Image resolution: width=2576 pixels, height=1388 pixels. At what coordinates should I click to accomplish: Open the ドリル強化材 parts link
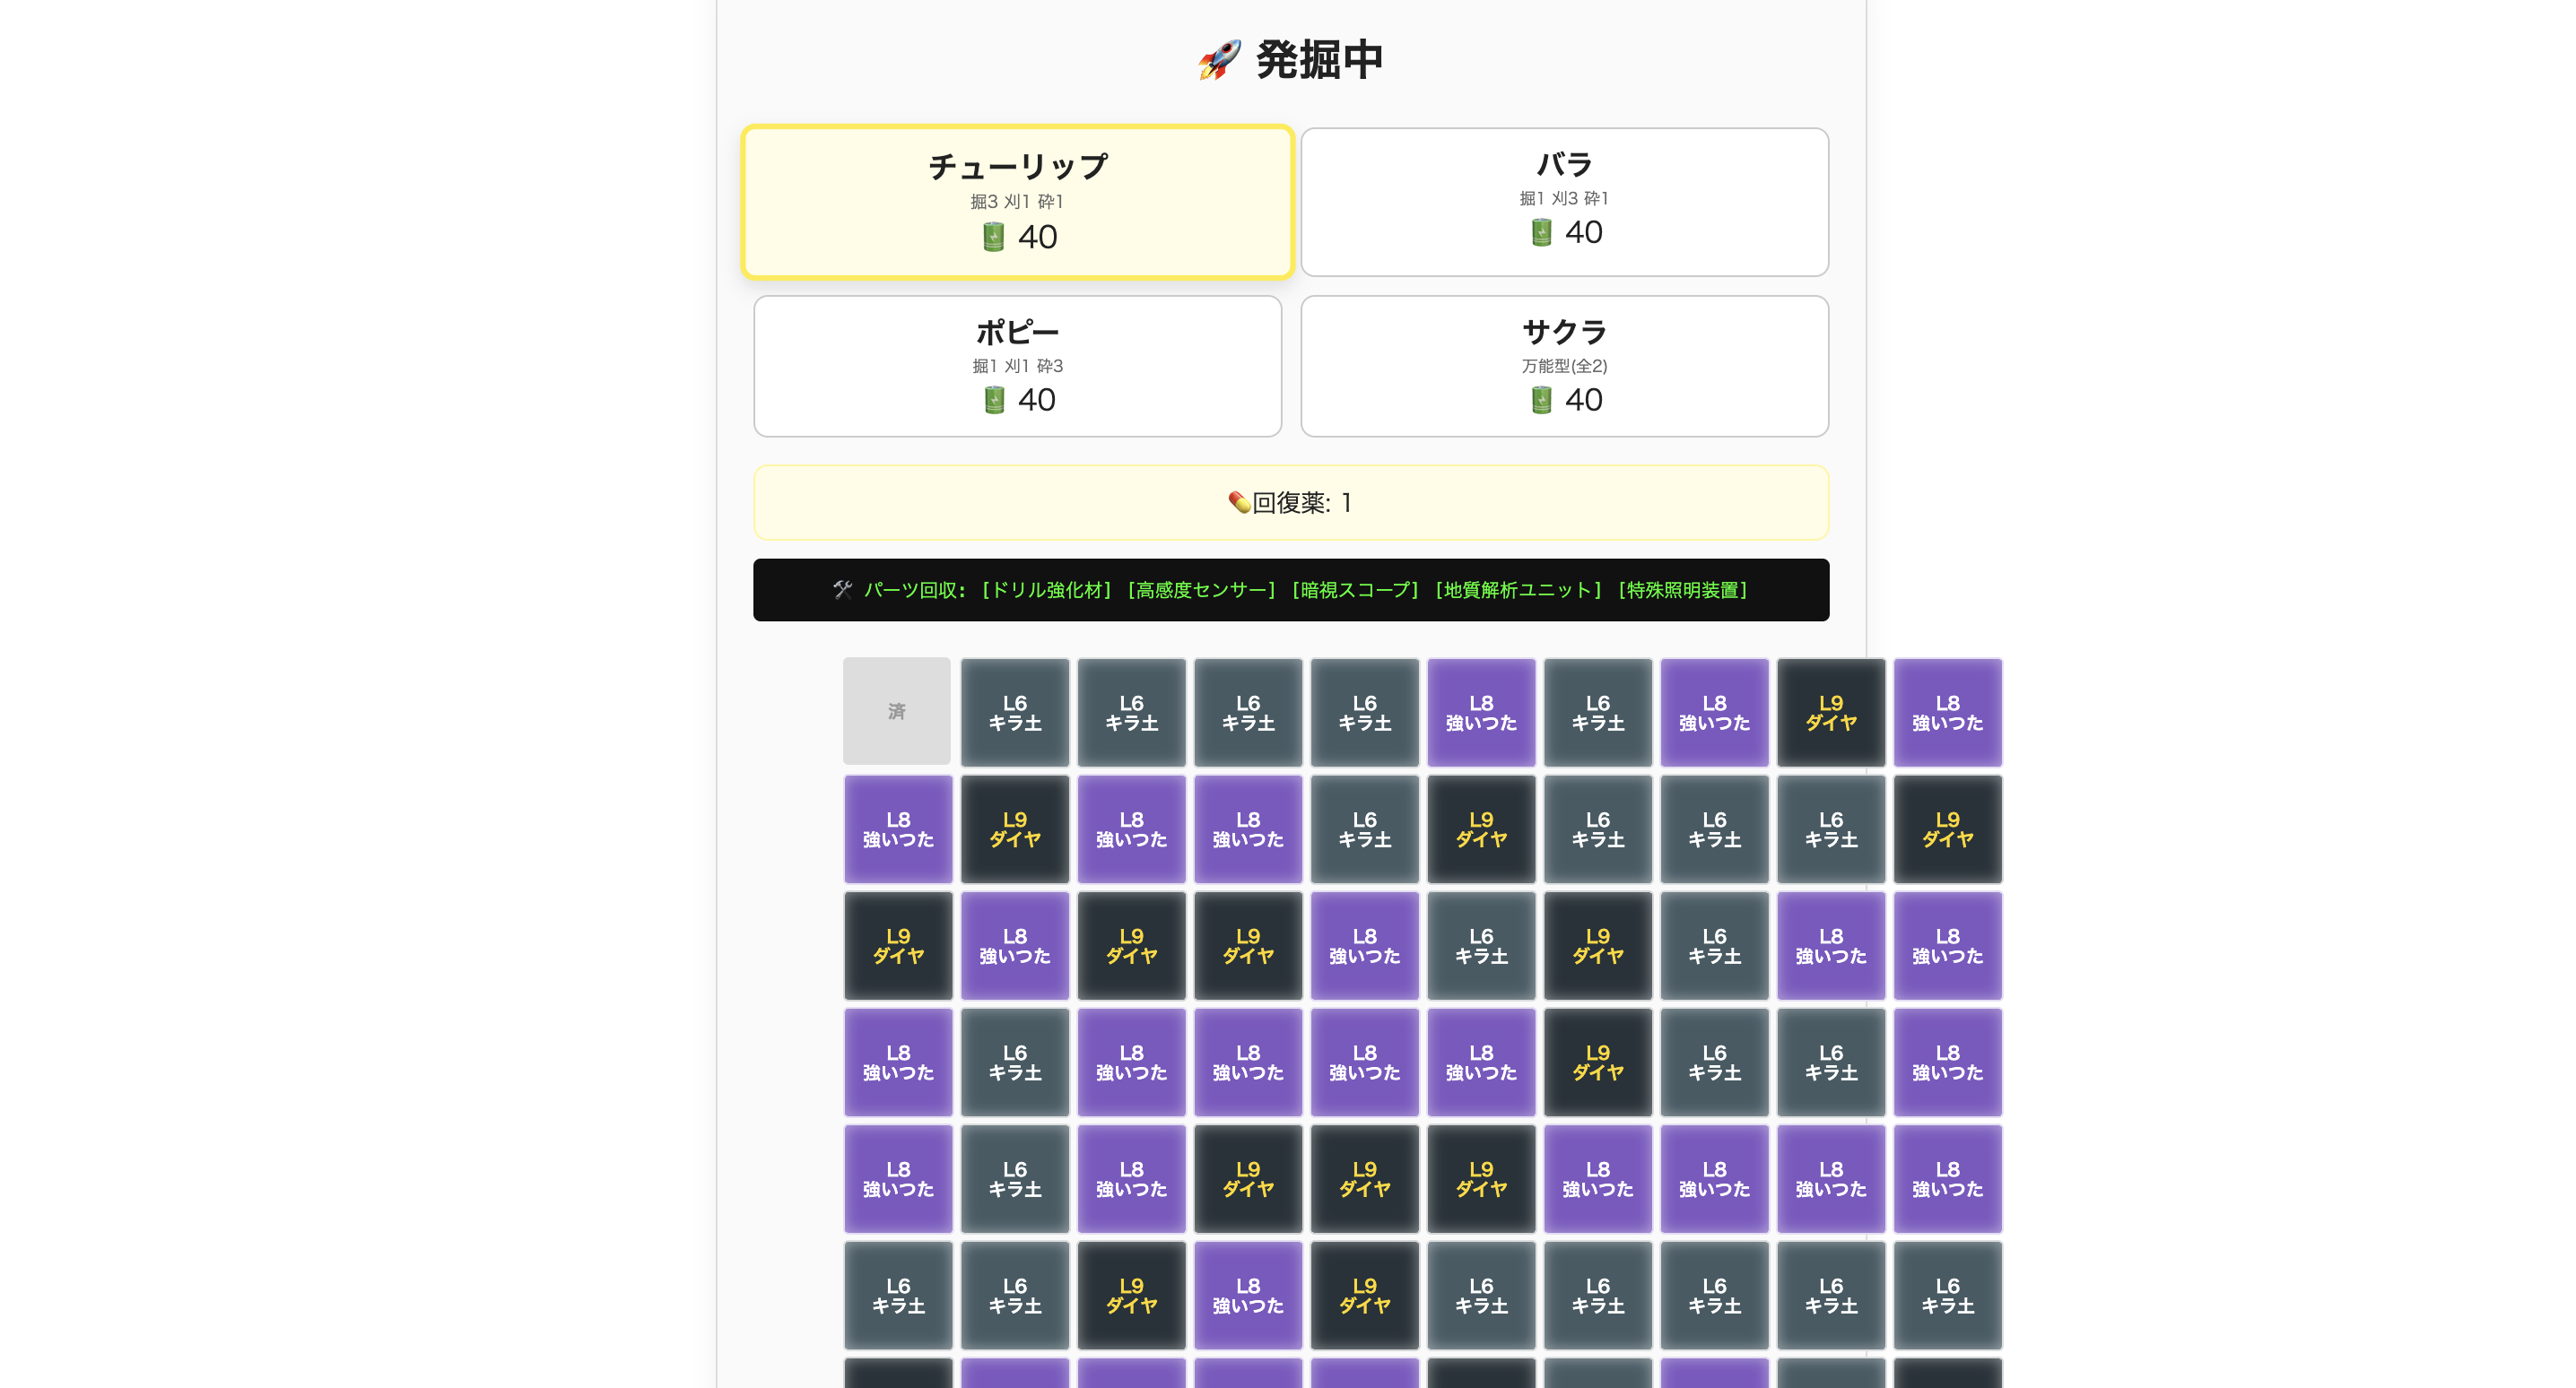click(1048, 590)
